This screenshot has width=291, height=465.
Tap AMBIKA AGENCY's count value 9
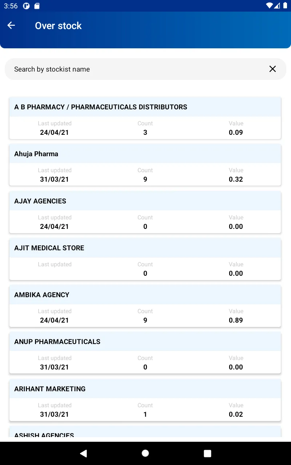(x=145, y=320)
